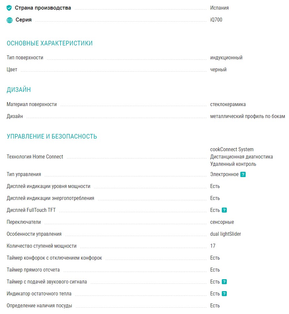Click the Испания country value
This screenshot has width=289, height=314.
[x=219, y=8]
